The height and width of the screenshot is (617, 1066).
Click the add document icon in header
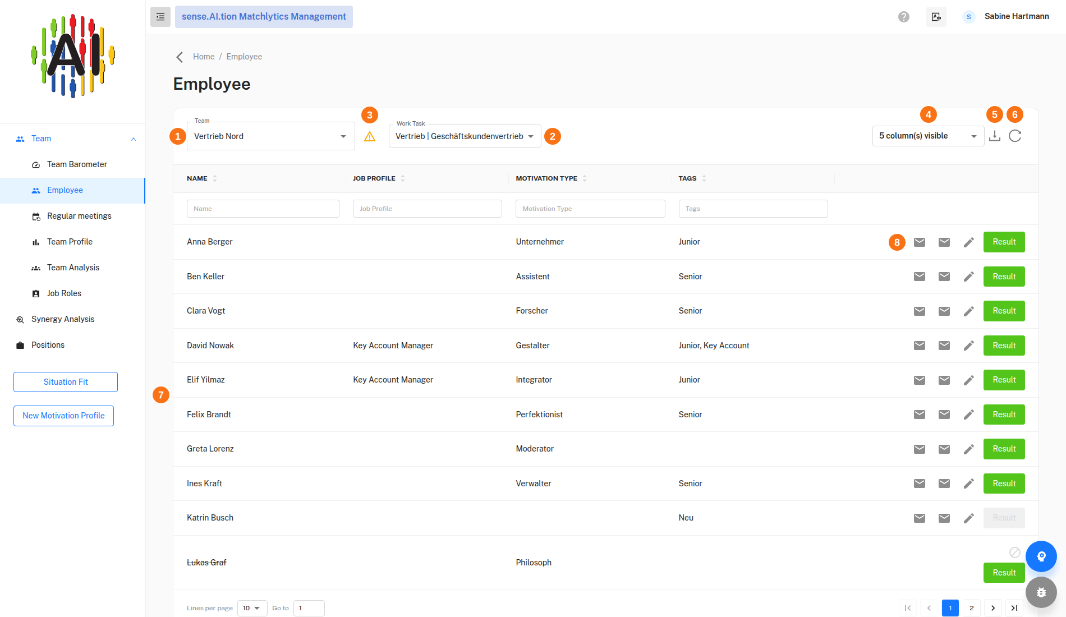pos(936,17)
